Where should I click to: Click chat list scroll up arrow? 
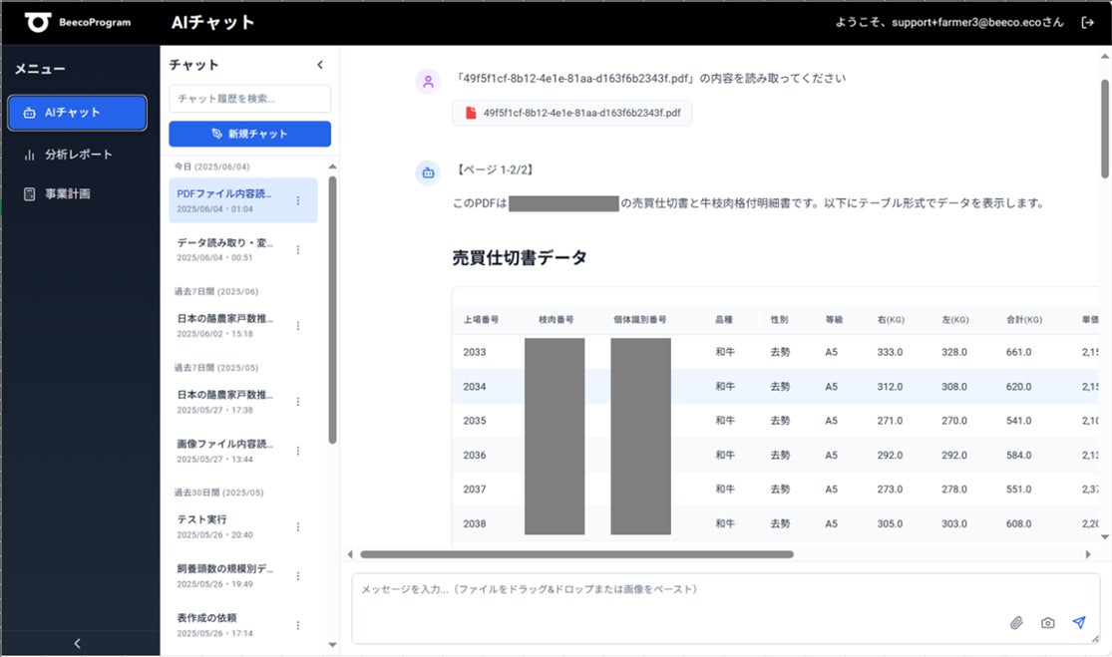click(333, 166)
